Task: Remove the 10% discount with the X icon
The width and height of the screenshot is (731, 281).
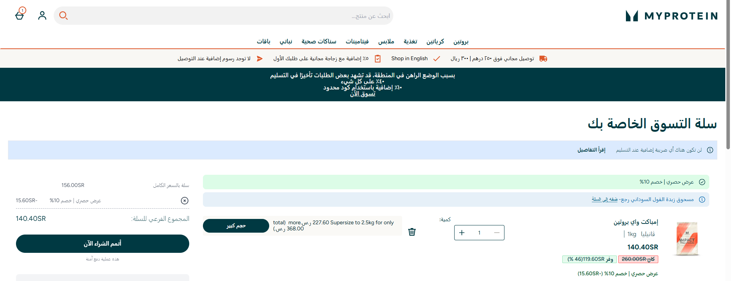Action: pos(185,201)
